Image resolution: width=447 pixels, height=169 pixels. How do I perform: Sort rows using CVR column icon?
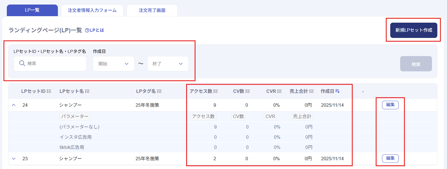pos(280,91)
